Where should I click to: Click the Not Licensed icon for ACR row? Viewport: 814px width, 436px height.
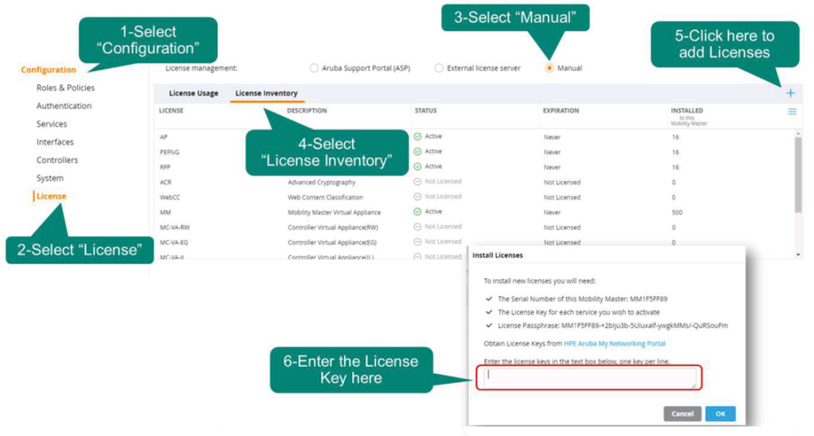(x=418, y=182)
